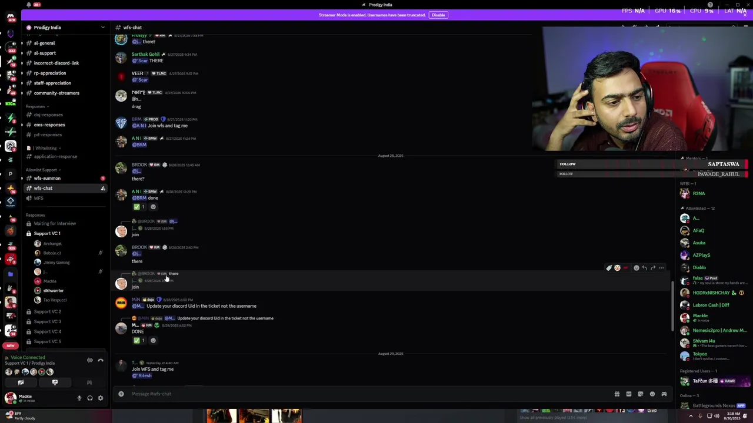The image size is (753, 423).
Task: Click create invite icon on wfs-chat
Action: coord(102,188)
